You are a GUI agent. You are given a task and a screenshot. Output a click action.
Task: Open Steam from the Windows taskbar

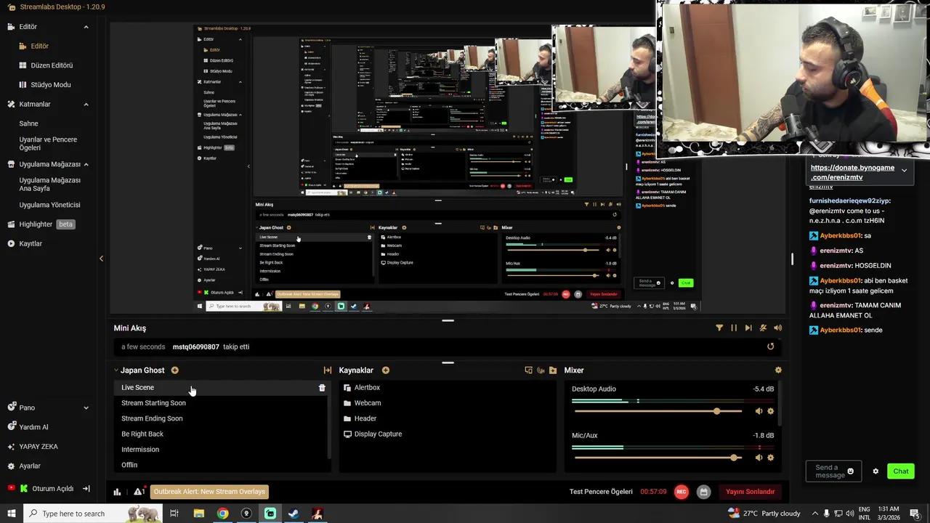tap(294, 514)
